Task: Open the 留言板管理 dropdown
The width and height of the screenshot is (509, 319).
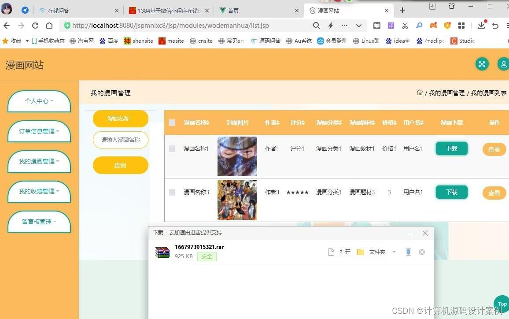Action: click(x=39, y=222)
